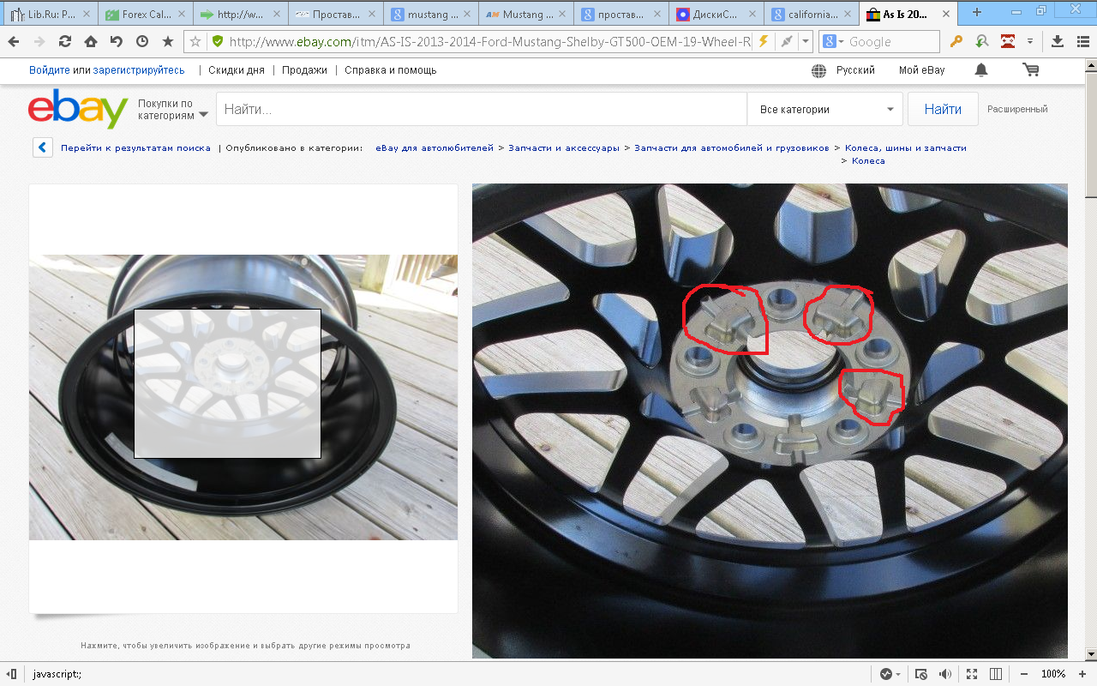Open the browser main menu icon

(1082, 41)
